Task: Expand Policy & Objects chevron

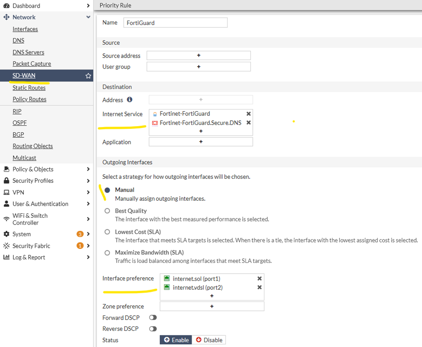Action: click(x=88, y=169)
